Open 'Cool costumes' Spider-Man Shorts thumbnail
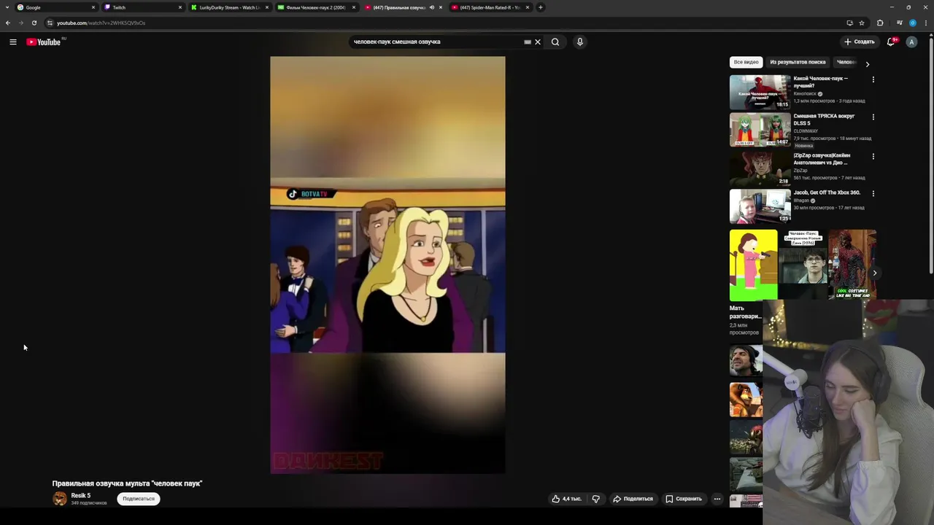This screenshot has width=934, height=525. coord(852,265)
